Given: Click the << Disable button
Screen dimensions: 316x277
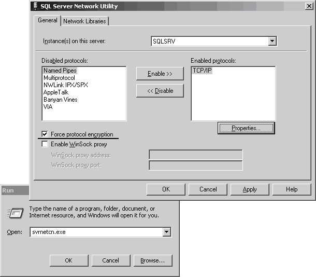Looking at the screenshot, I should click(x=160, y=91).
